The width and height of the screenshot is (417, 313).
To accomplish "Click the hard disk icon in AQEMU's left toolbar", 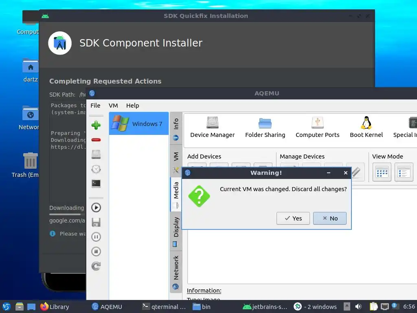I will (x=96, y=154).
